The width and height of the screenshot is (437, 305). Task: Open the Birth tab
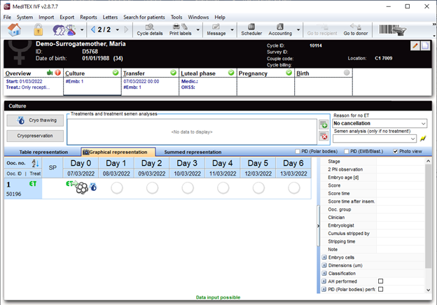pyautogui.click(x=324, y=82)
